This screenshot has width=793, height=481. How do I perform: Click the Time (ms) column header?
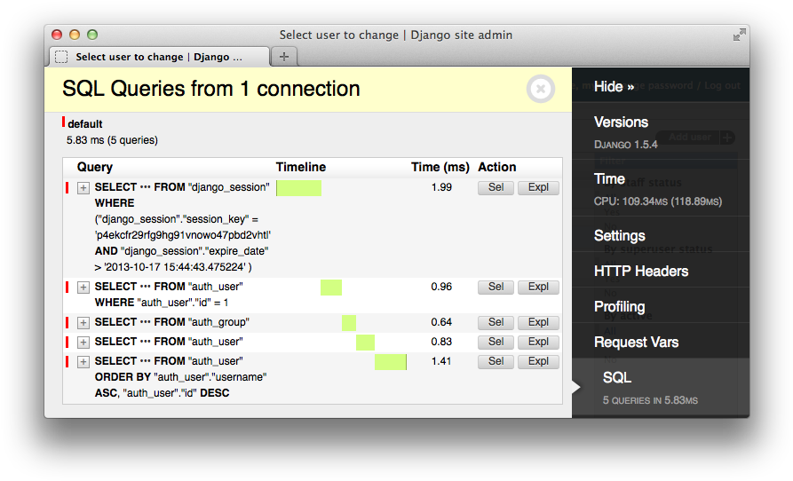(440, 167)
